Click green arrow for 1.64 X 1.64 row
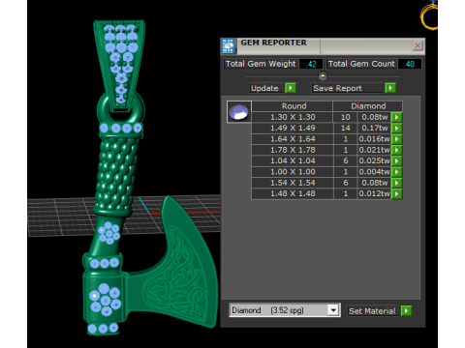The height and width of the screenshot is (348, 465). pyautogui.click(x=396, y=139)
